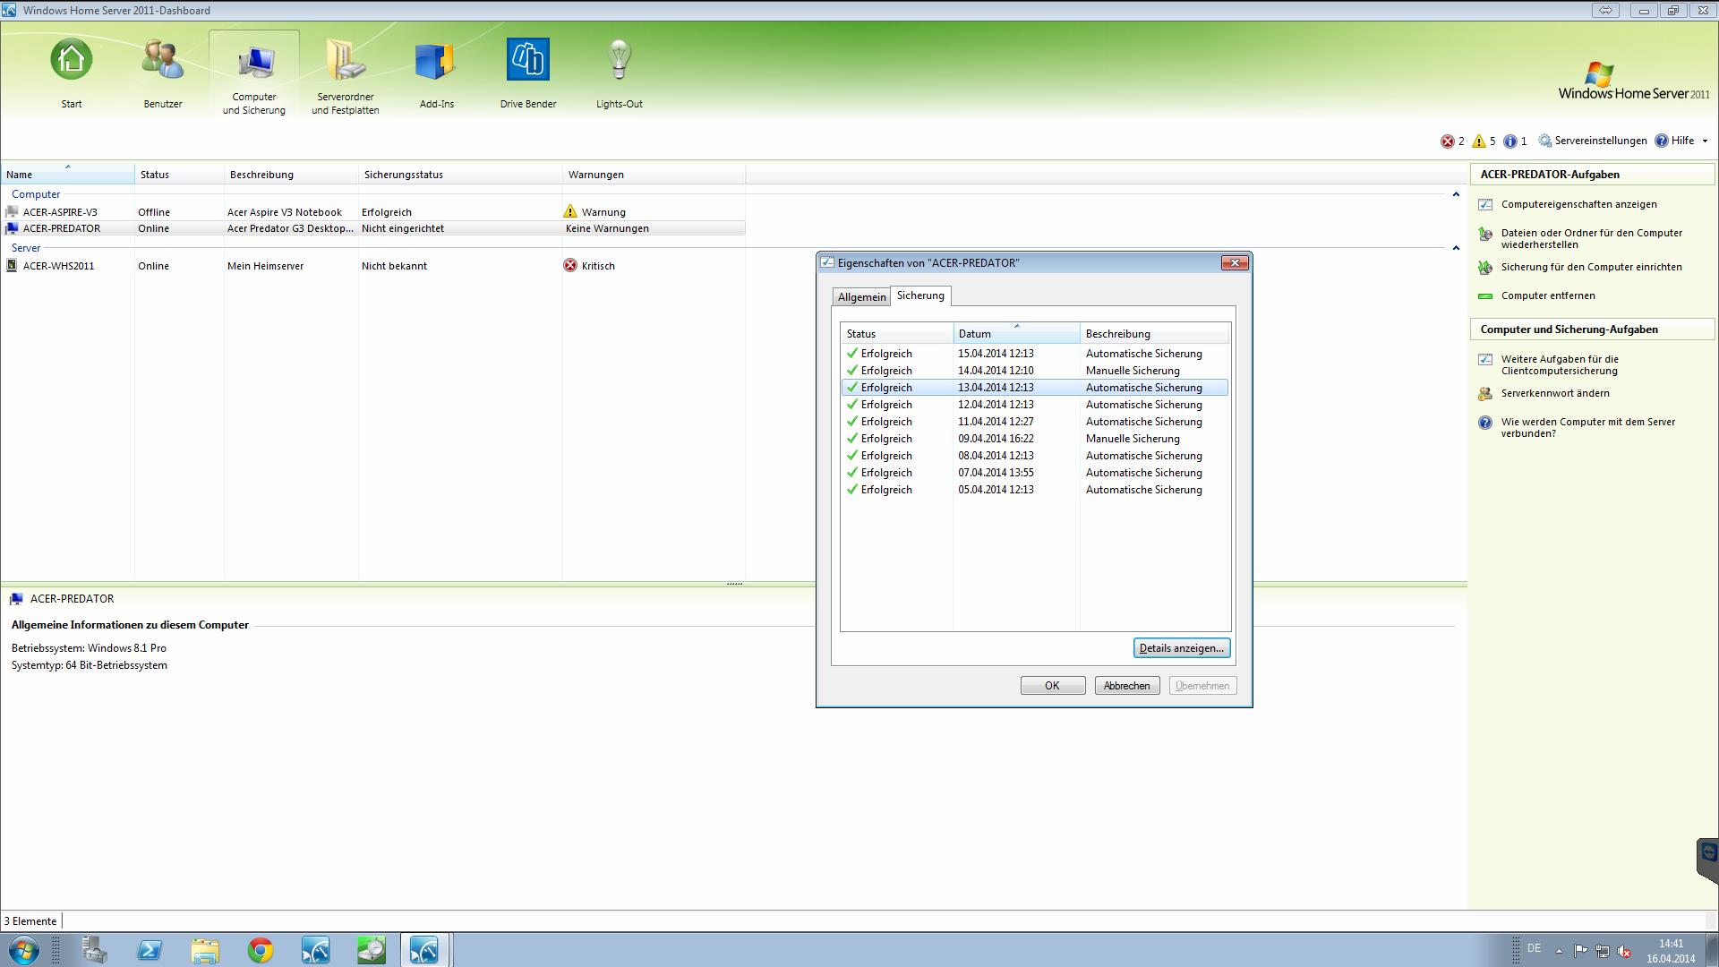Select backup from 13.04.2014 12:13

[x=1035, y=388]
